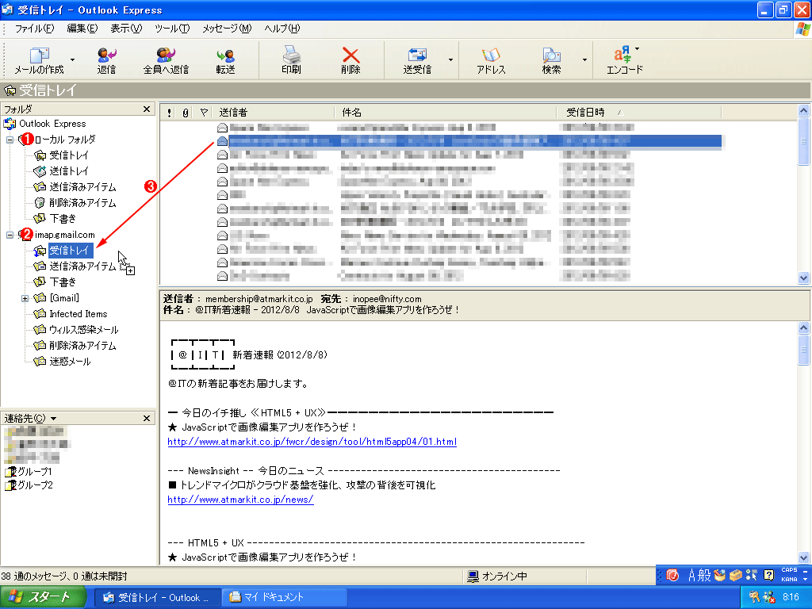Open the html5app04/01.html link

click(x=312, y=442)
